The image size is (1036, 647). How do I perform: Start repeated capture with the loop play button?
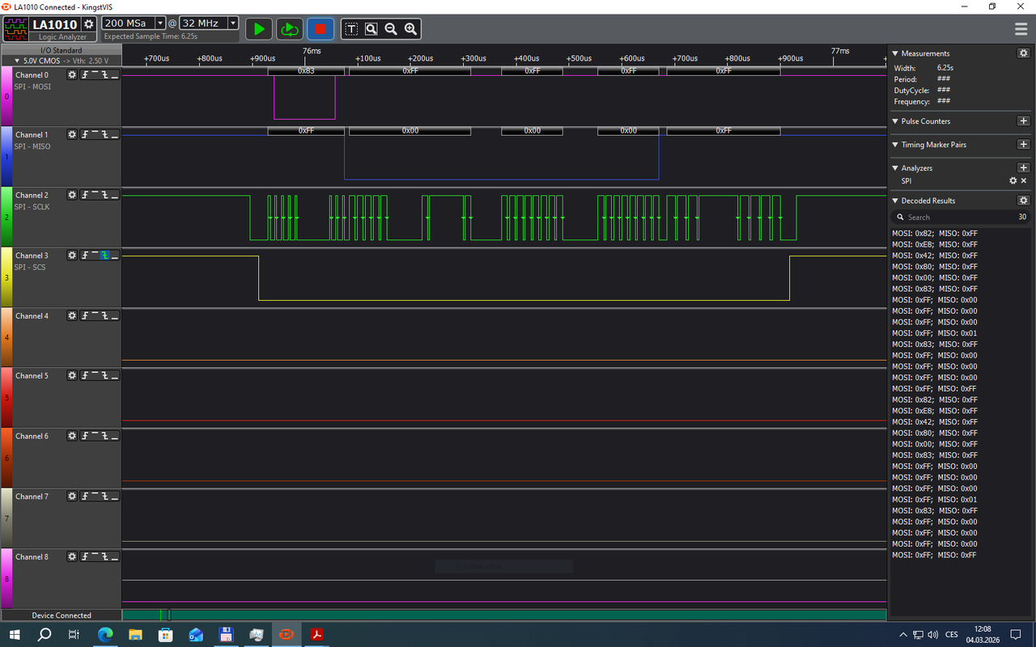pos(289,29)
